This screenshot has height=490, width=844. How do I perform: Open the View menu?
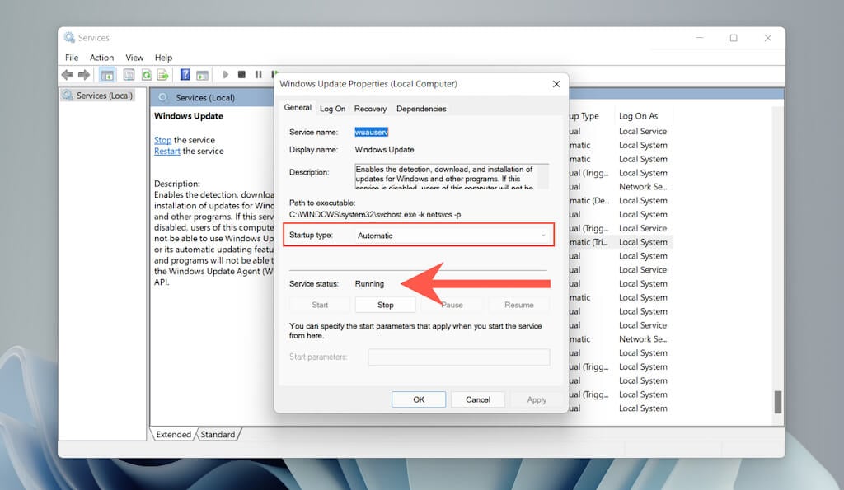[134, 58]
